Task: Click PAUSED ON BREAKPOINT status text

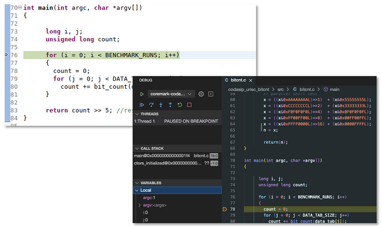Action: [191, 122]
